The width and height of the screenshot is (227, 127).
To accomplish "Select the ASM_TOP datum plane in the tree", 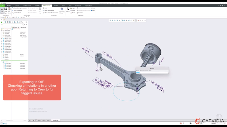I will coord(7,34).
